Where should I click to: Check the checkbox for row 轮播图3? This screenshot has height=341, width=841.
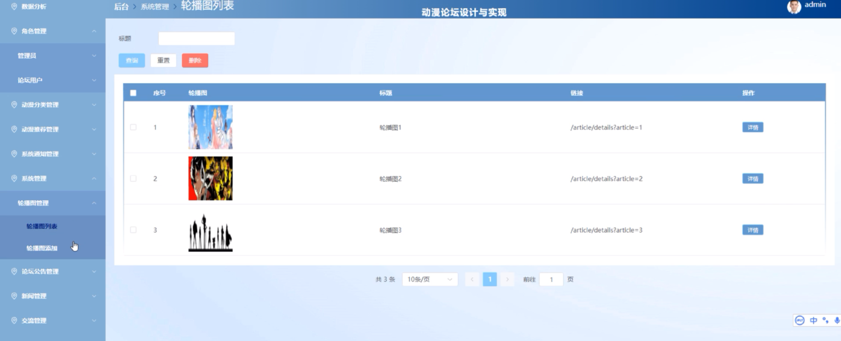tap(133, 230)
